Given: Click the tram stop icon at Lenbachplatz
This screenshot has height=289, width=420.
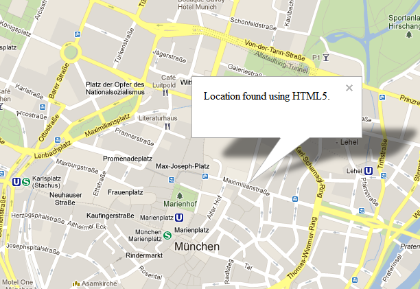Looking at the screenshot, I should [x=58, y=140].
